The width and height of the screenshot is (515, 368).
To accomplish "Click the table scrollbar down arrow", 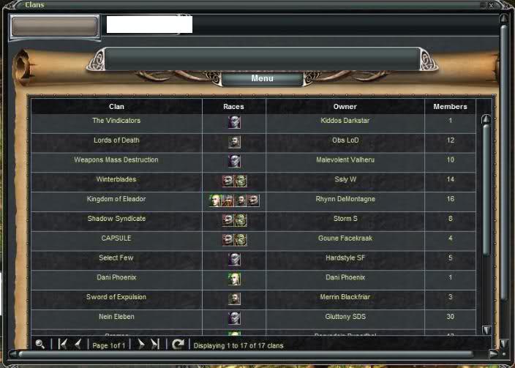I will [x=486, y=329].
